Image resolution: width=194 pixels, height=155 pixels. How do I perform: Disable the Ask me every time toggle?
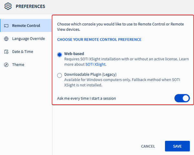tap(182, 98)
